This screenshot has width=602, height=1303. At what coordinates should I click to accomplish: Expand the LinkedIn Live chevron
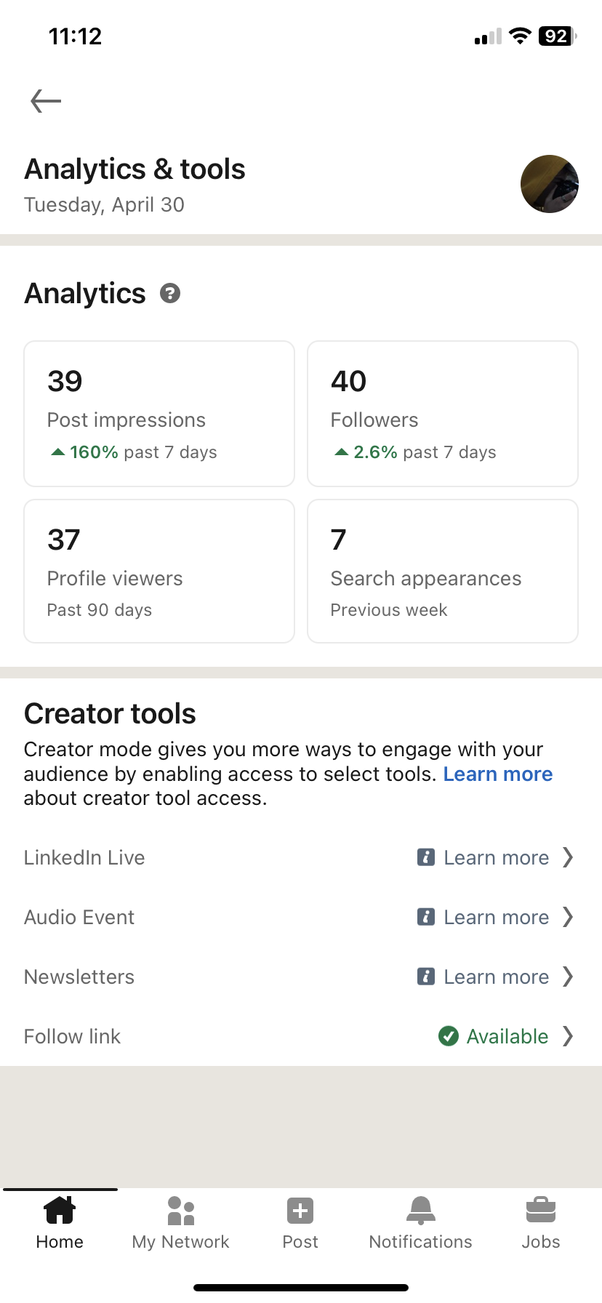pos(568,857)
